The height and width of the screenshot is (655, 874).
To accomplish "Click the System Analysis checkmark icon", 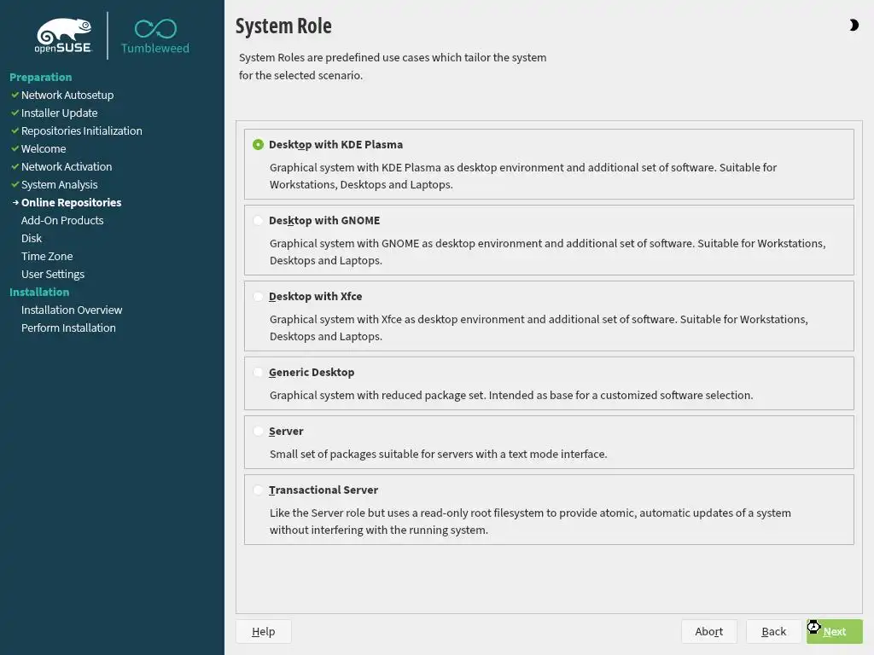I will pos(15,184).
